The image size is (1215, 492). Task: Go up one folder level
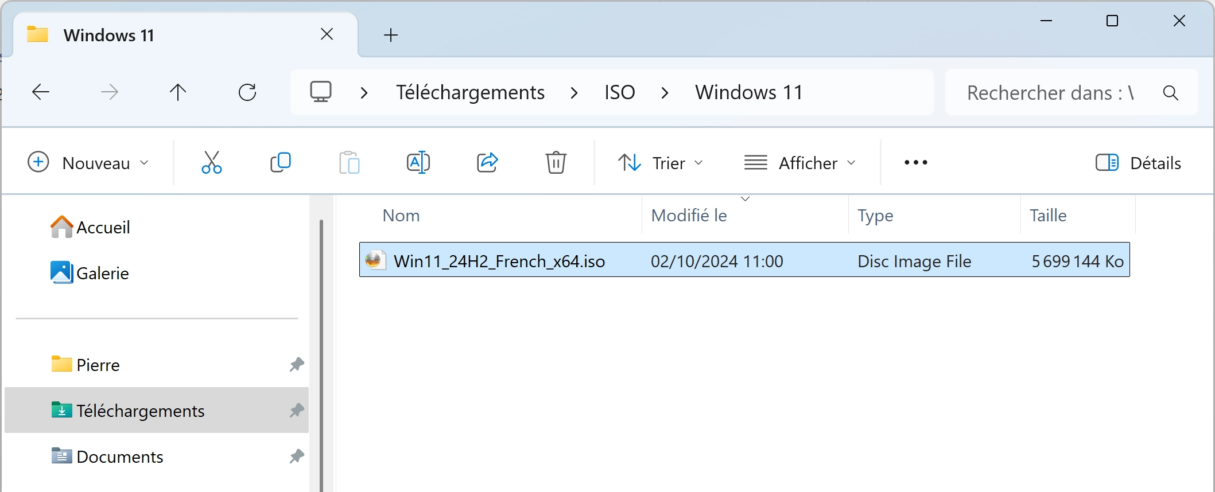point(178,92)
